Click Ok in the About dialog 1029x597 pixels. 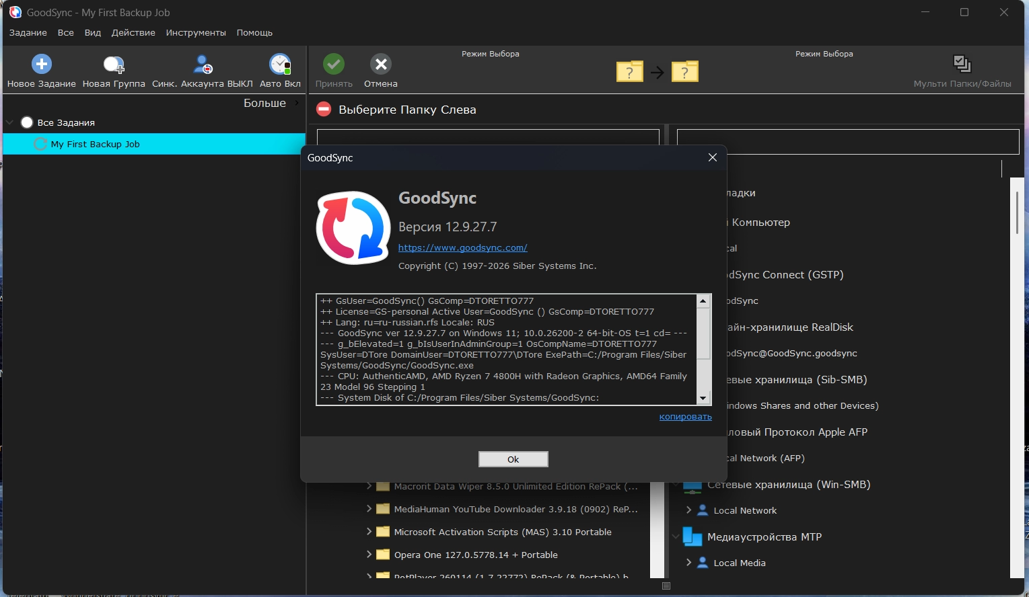pyautogui.click(x=513, y=459)
